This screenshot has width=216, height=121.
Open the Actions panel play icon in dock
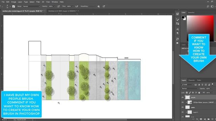coord(178,43)
